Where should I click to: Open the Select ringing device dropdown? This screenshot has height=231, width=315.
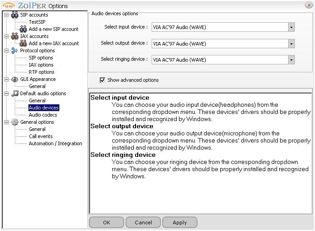(x=291, y=60)
